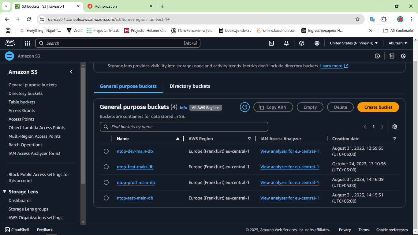Image resolution: width=418 pixels, height=235 pixels.
Task: Open the Feedback footer link
Action: click(45, 230)
